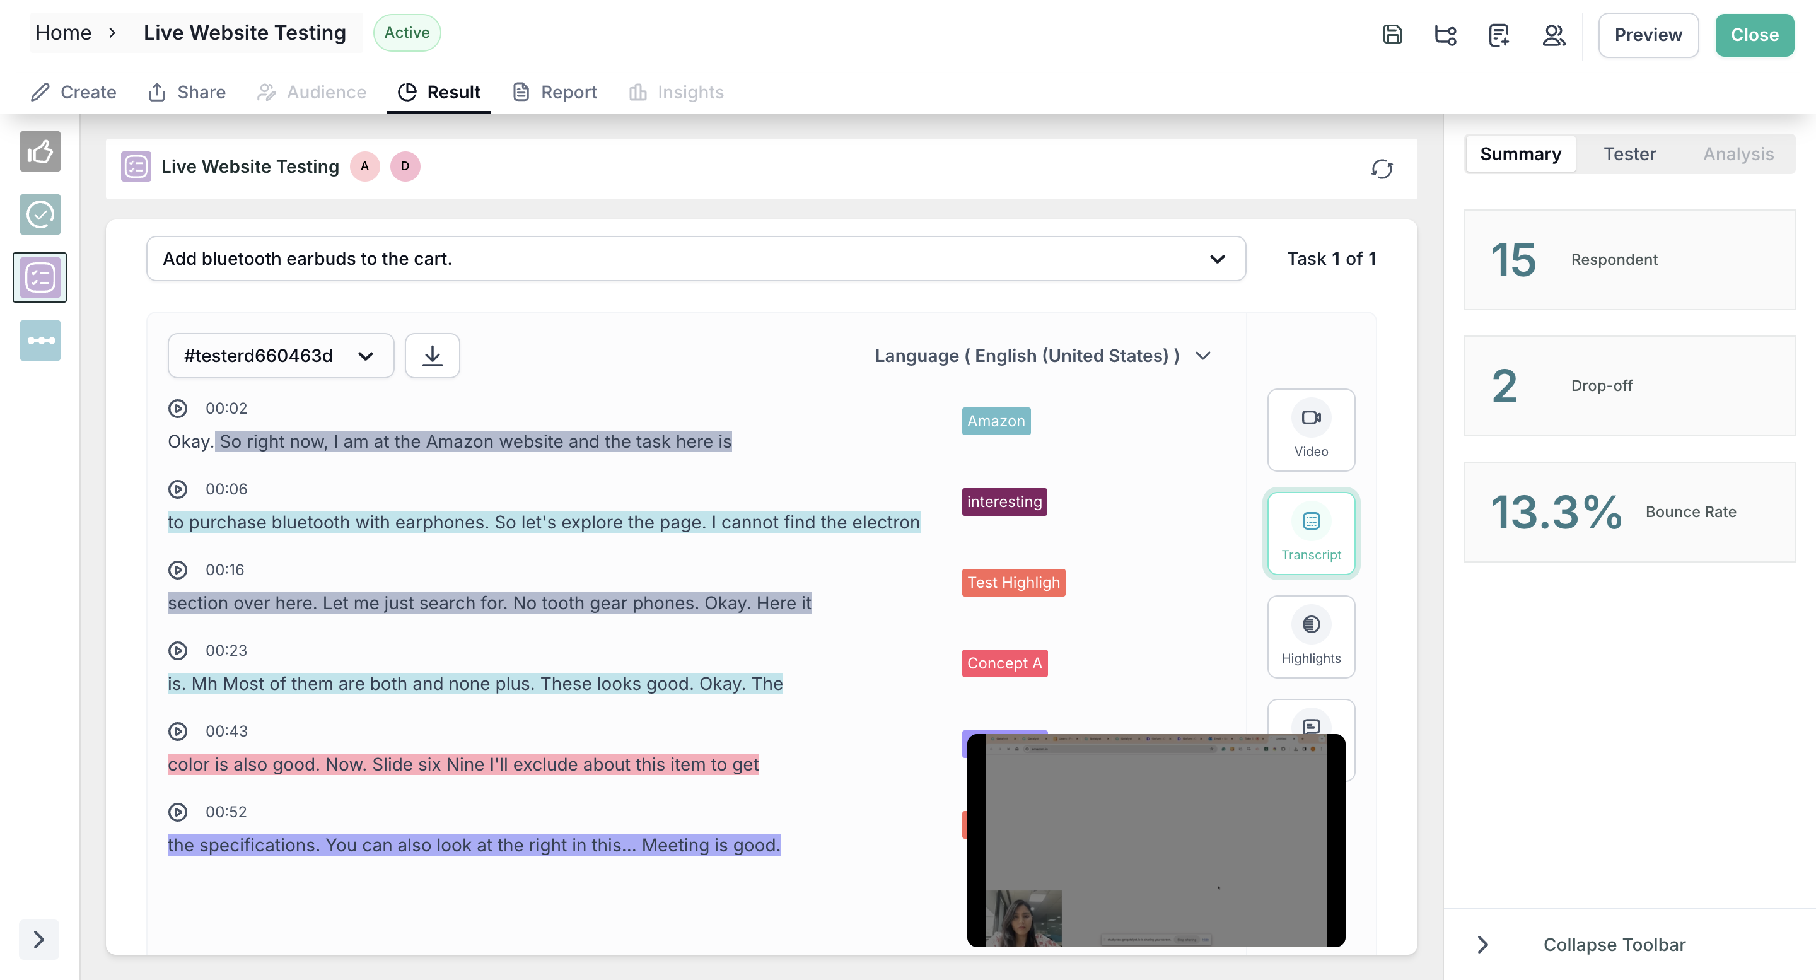
Task: Open the task selection dropdown
Action: coord(696,259)
